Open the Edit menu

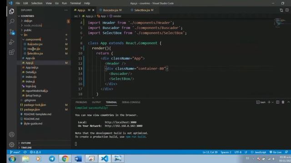click(25, 3)
